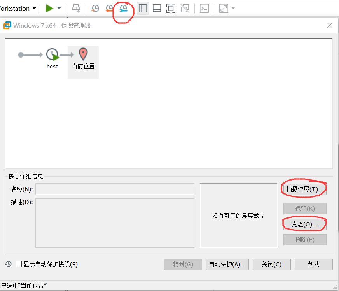The height and width of the screenshot is (291, 339).
Task: Enable 显示自动保护快照(S) checkbox
Action: pyautogui.click(x=19, y=264)
